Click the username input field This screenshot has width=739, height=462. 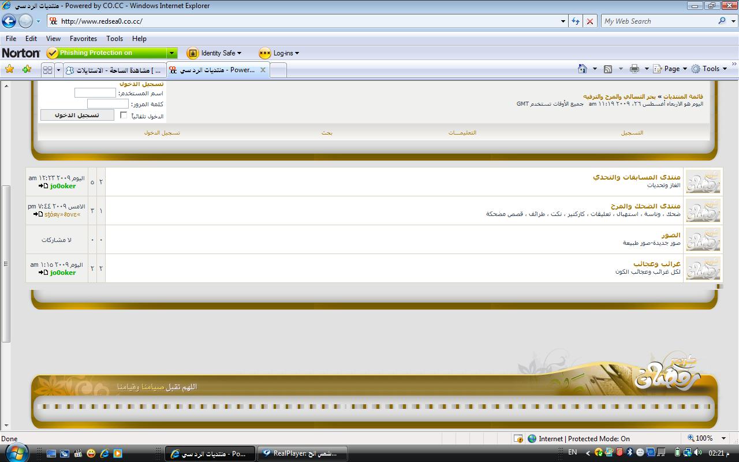pyautogui.click(x=95, y=93)
